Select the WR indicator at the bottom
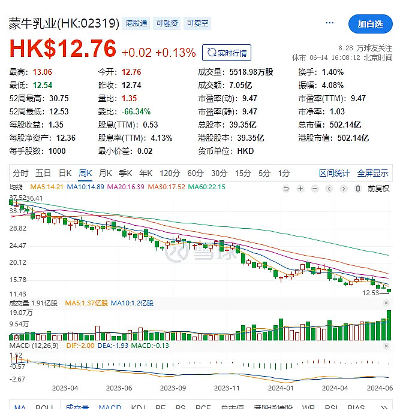This screenshot has height=409, width=409. point(308,407)
